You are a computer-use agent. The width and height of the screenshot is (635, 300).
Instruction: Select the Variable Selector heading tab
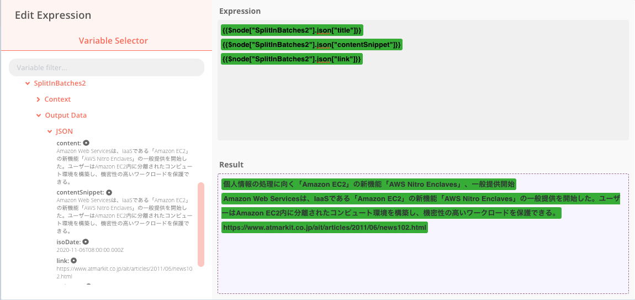tap(113, 40)
